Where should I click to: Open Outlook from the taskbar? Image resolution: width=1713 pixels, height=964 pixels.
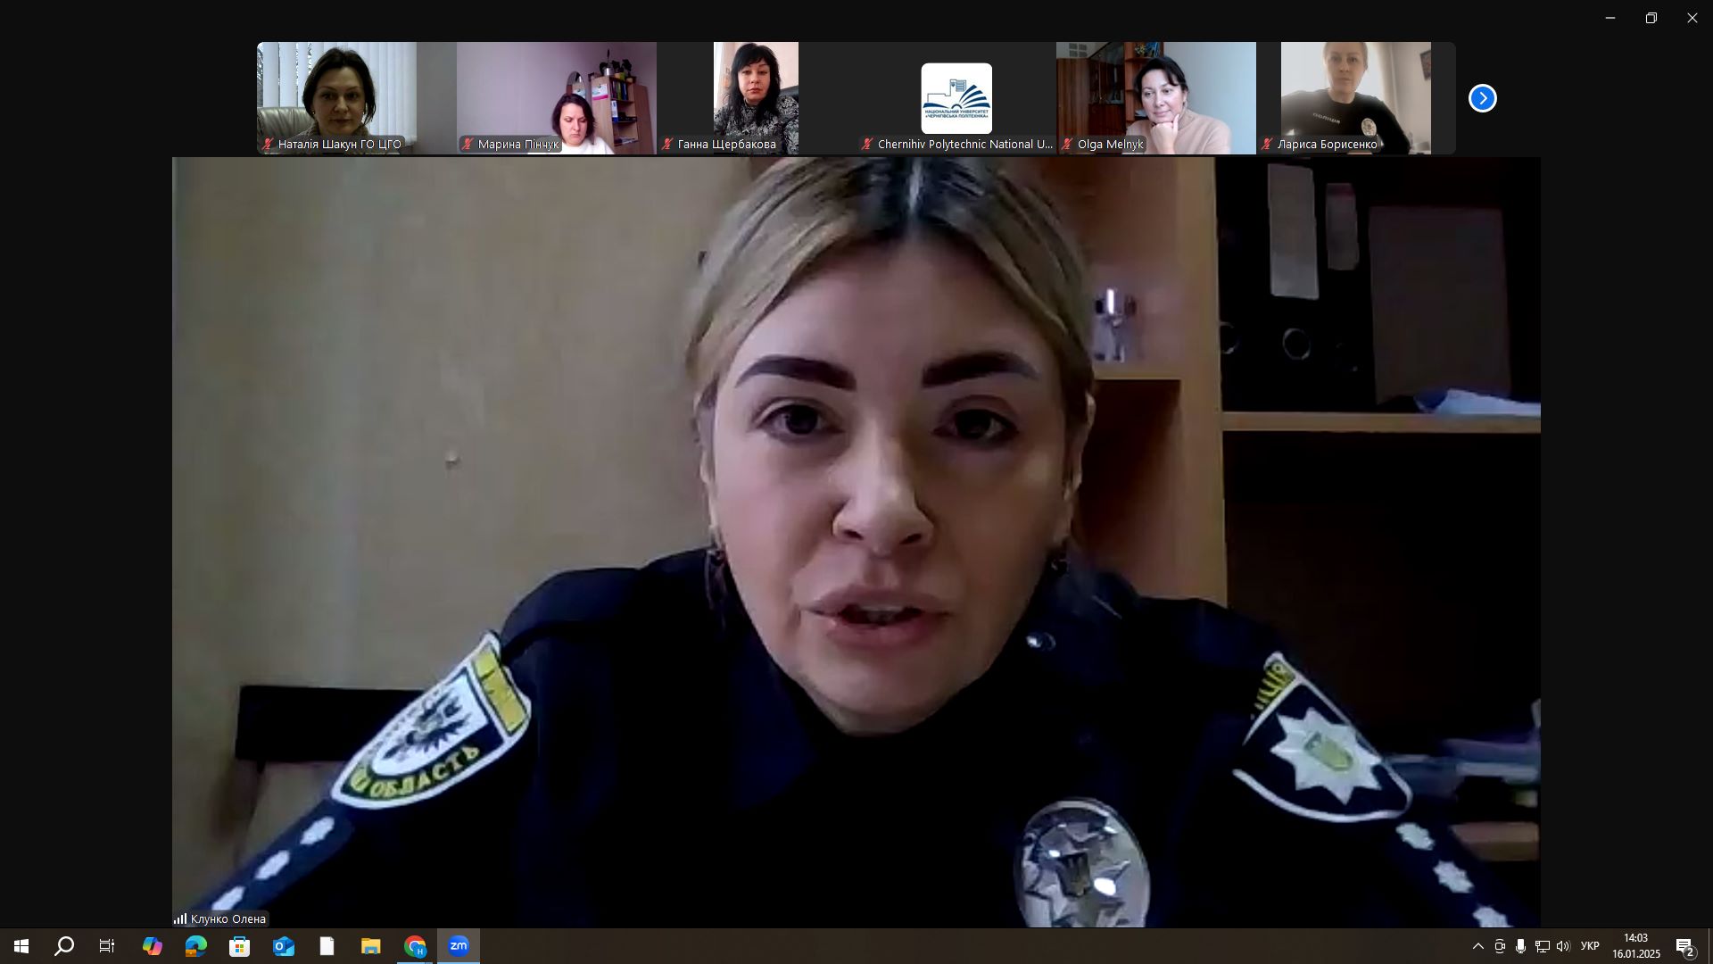[284, 946]
